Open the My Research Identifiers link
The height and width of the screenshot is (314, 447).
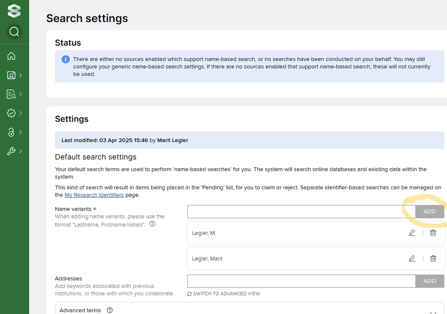click(x=94, y=195)
